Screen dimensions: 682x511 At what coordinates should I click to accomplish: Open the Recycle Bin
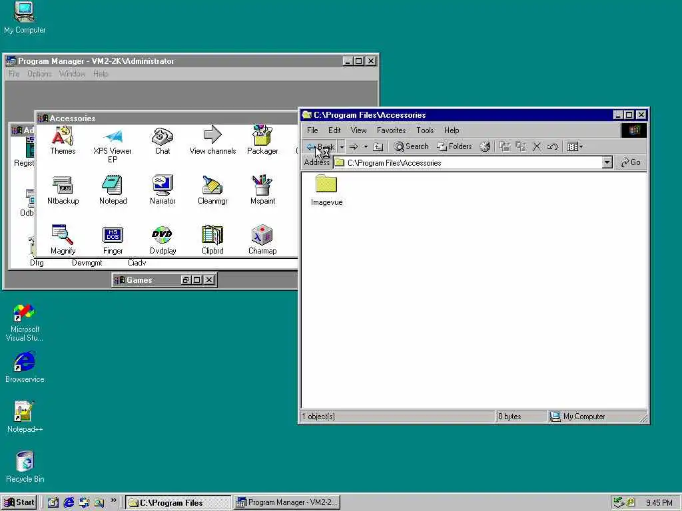click(x=25, y=467)
